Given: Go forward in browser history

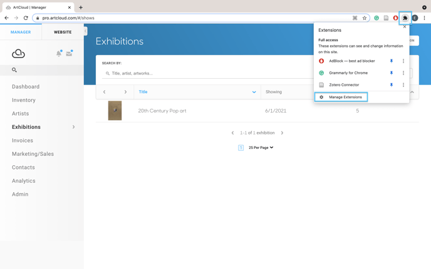Looking at the screenshot, I should click(16, 18).
